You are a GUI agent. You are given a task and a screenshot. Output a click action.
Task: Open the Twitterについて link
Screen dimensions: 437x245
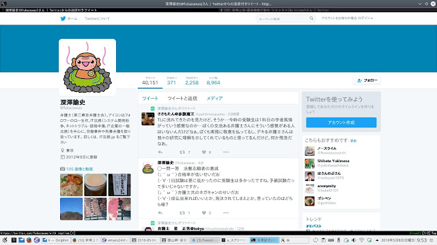pos(97,18)
